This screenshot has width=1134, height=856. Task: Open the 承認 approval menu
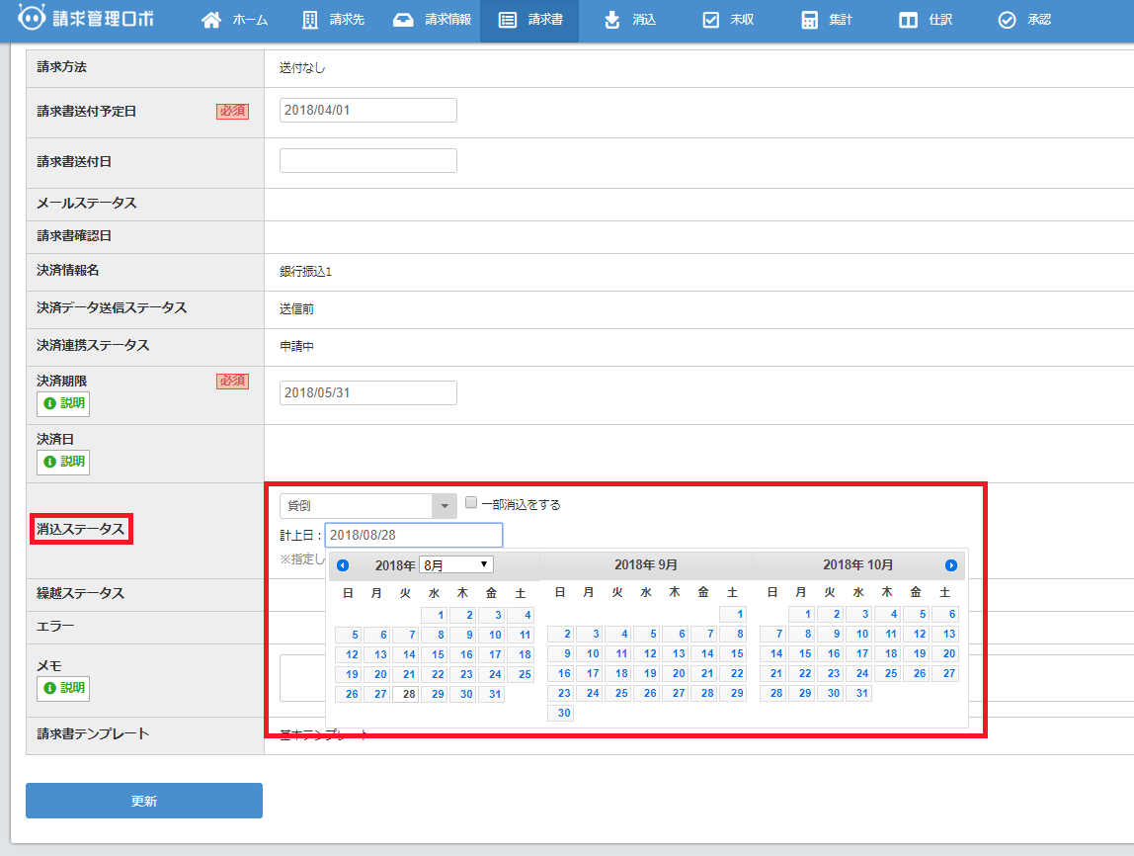tap(1024, 20)
